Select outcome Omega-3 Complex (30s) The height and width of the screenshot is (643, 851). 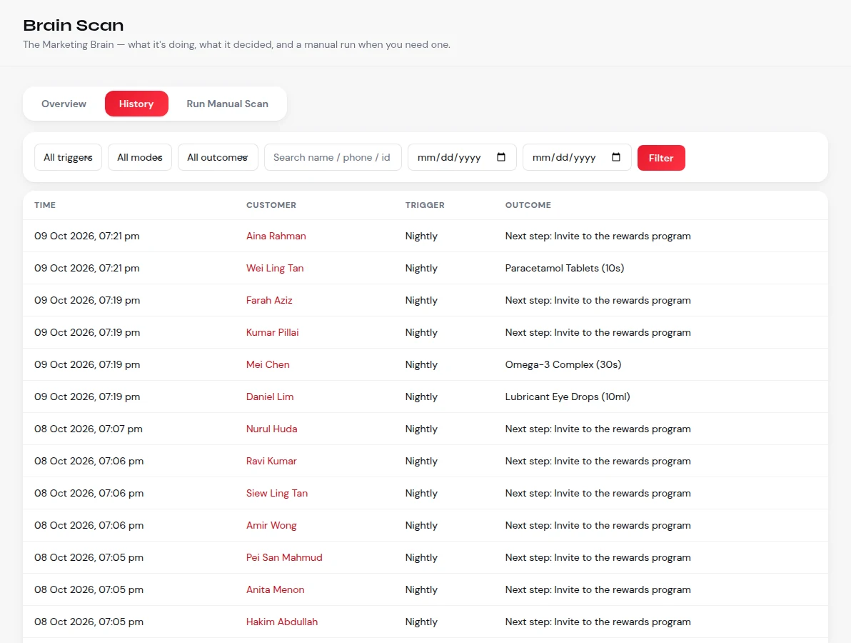pos(563,364)
